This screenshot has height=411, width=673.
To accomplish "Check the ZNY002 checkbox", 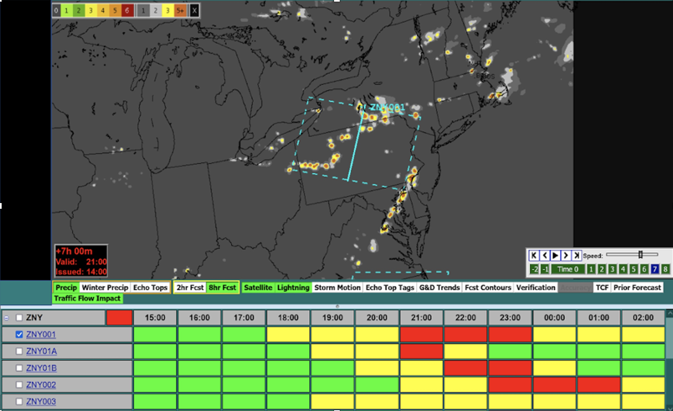I will click(19, 385).
